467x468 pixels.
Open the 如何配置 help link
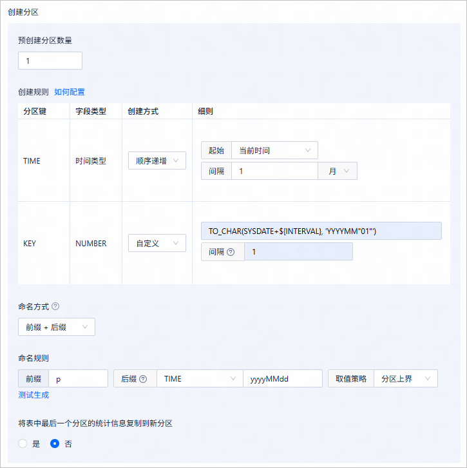pyautogui.click(x=70, y=92)
